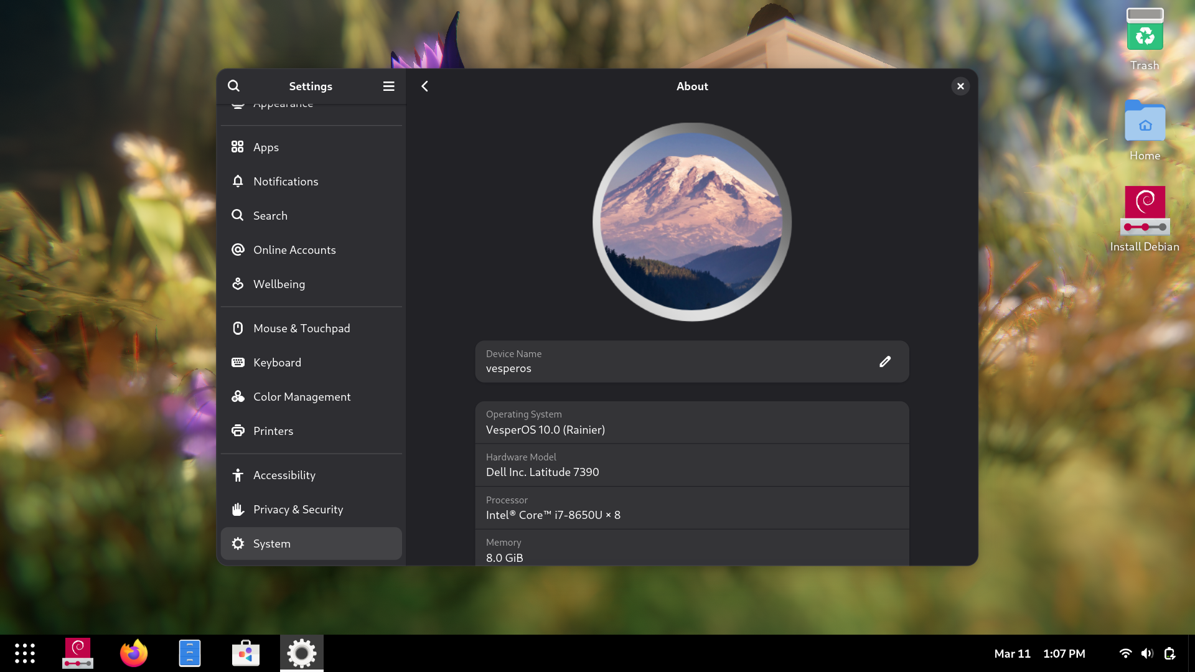Open the Settings search icon
Screen dimensions: 1195x672
(233, 86)
